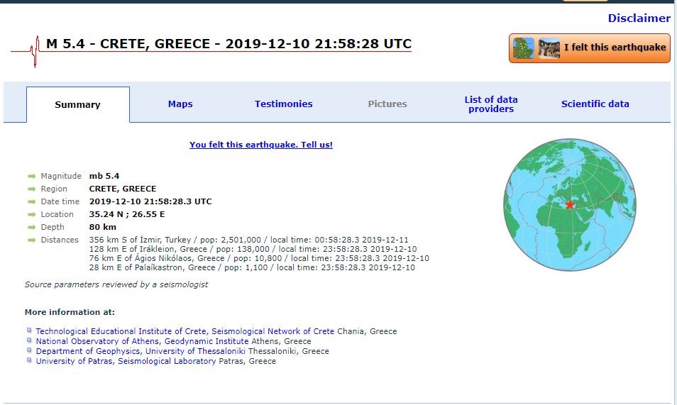Open the Scientific data tab
The height and width of the screenshot is (405, 677).
(595, 104)
